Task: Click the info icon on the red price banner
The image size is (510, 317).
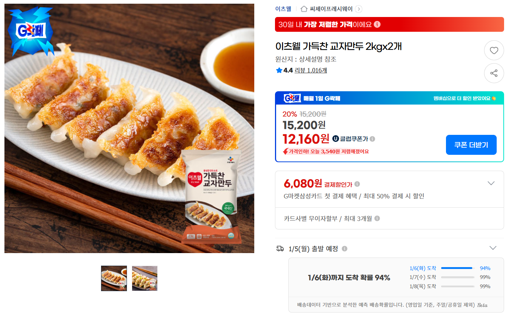Action: click(377, 24)
